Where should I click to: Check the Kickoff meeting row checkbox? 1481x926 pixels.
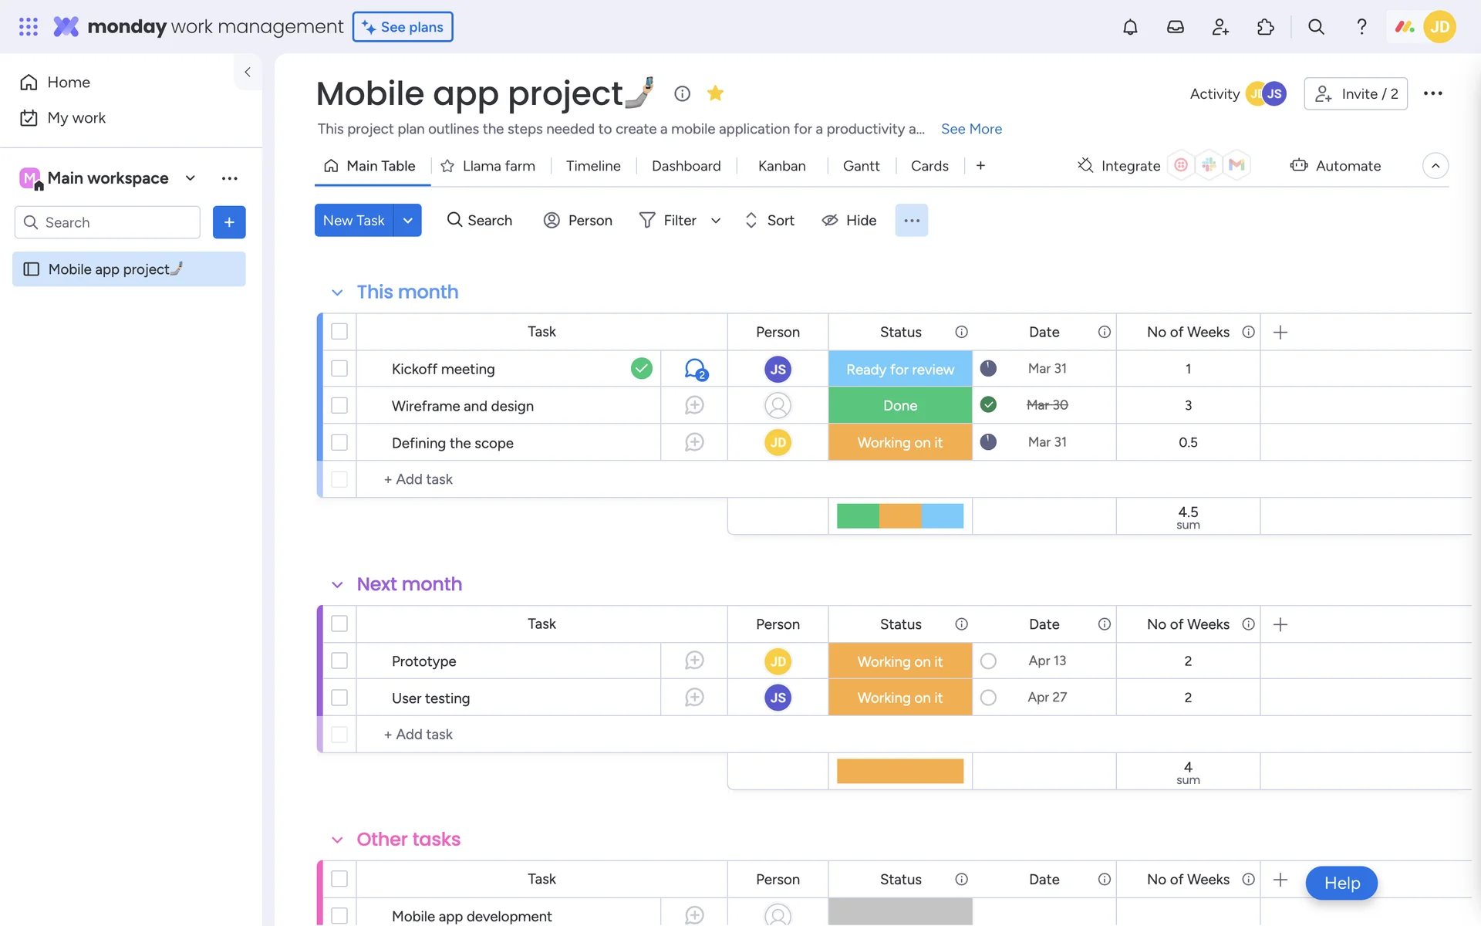click(x=339, y=369)
